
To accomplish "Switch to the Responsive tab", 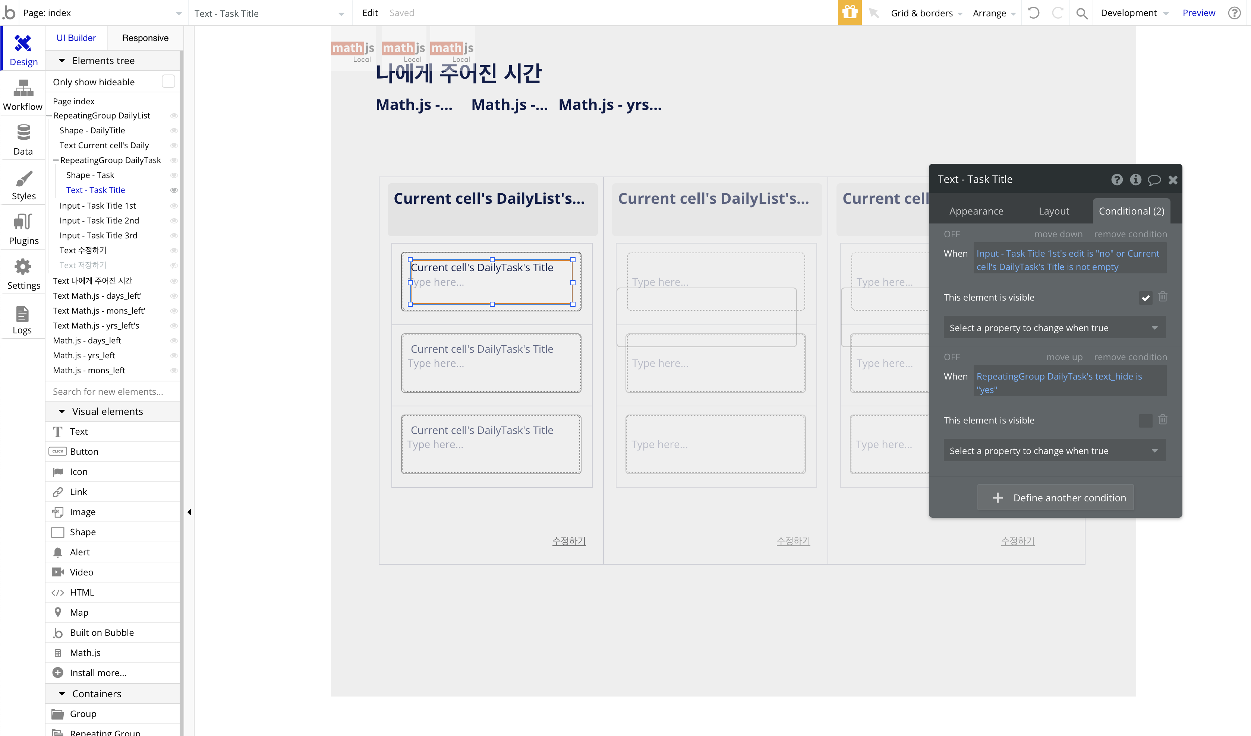I will [x=145, y=38].
